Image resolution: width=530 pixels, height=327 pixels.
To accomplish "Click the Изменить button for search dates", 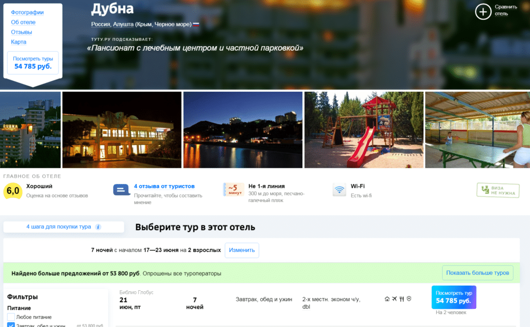I will click(x=242, y=250).
